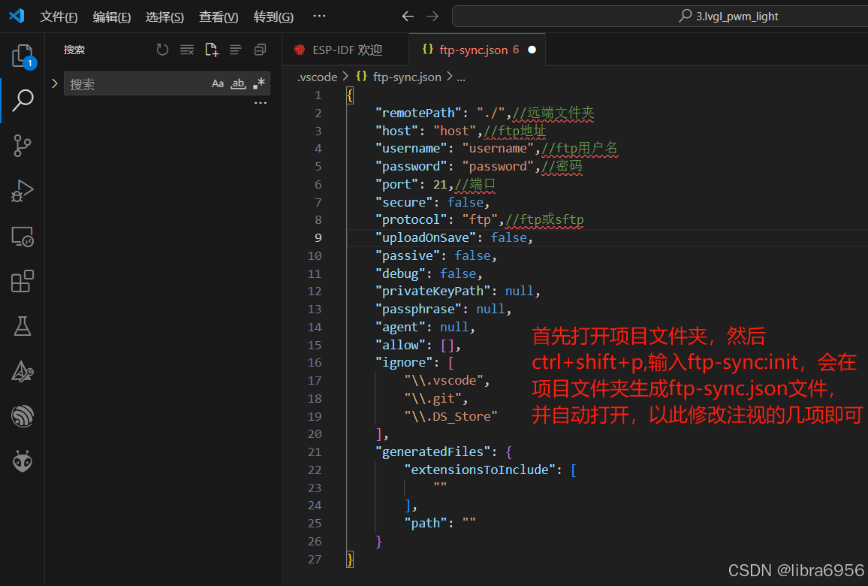The height and width of the screenshot is (586, 868).
Task: Open a new Search Editor
Action: [x=211, y=50]
